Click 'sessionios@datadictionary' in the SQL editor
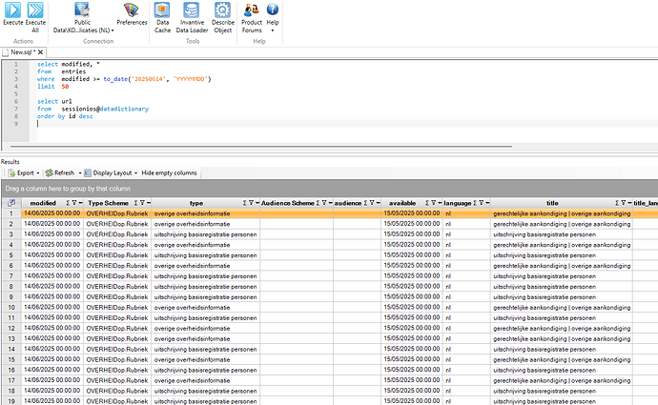This screenshot has height=405, width=658. tap(105, 109)
